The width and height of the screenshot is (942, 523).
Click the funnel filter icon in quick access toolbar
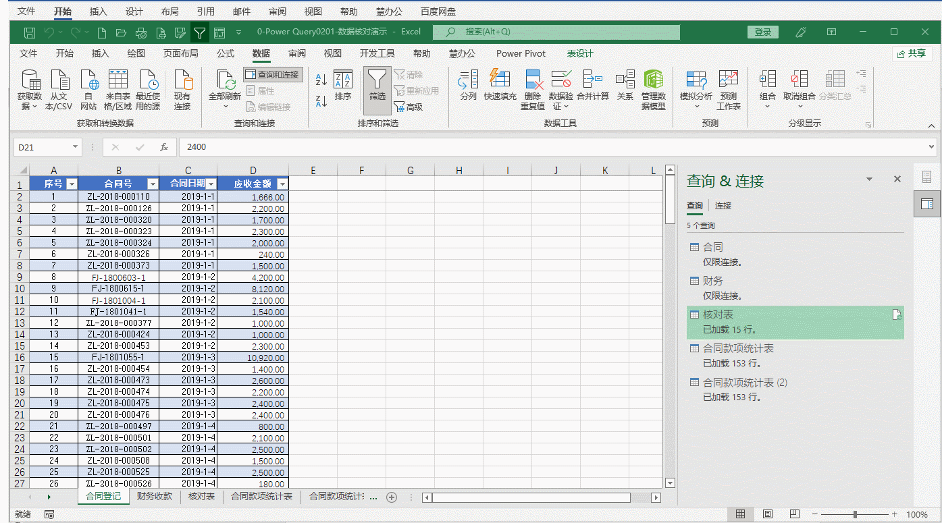pos(200,32)
